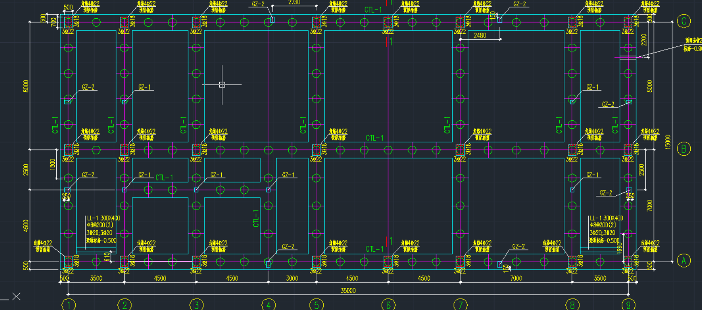
Task: Select LL-1 300X400 beam note near axis 9
Action: click(x=606, y=218)
